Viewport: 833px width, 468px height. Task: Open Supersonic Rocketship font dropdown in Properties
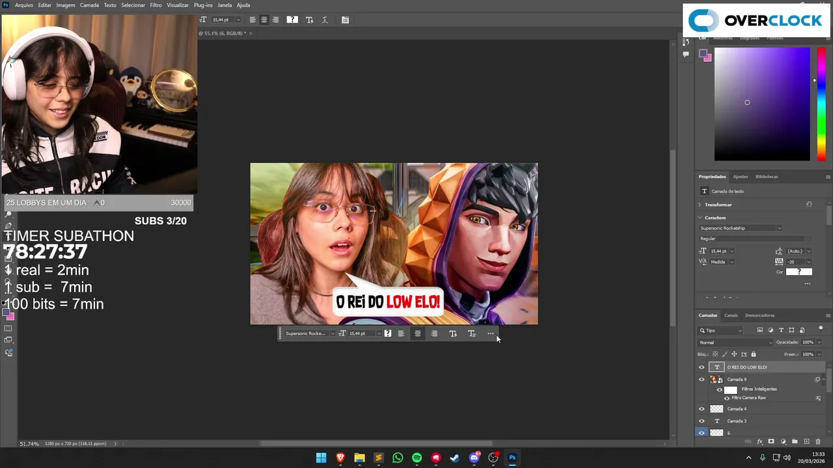tap(779, 228)
